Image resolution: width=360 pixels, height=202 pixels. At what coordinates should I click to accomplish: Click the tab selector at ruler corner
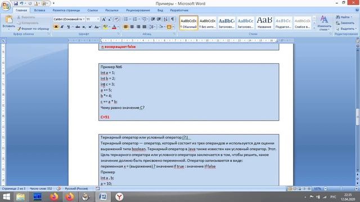3,41
